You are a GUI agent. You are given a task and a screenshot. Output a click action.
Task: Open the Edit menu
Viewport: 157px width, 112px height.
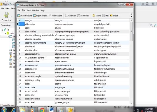tap(24, 11)
